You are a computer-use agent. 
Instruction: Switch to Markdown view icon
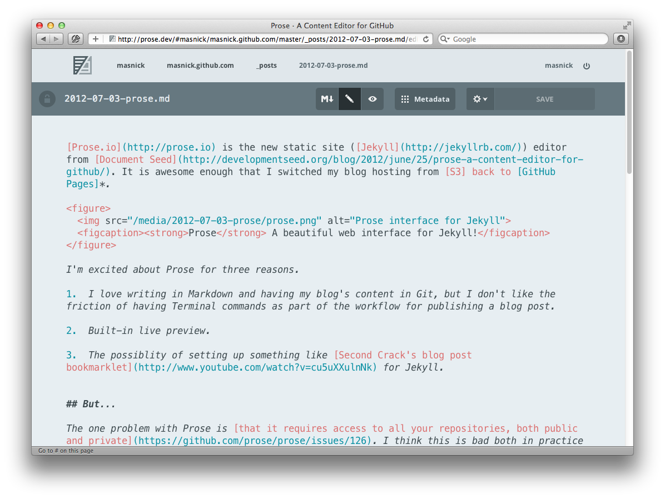pos(327,99)
